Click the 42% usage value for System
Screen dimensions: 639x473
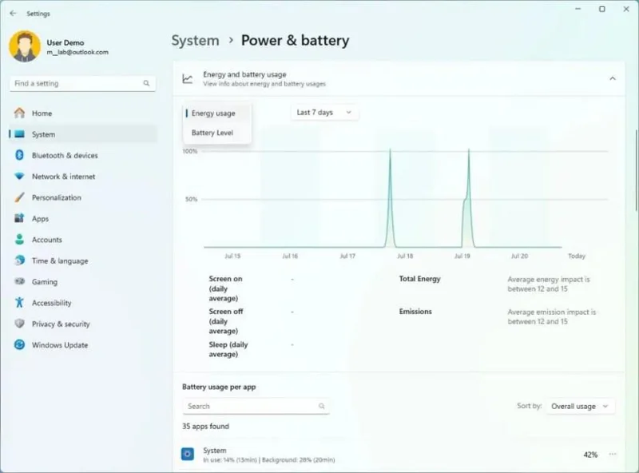point(590,455)
